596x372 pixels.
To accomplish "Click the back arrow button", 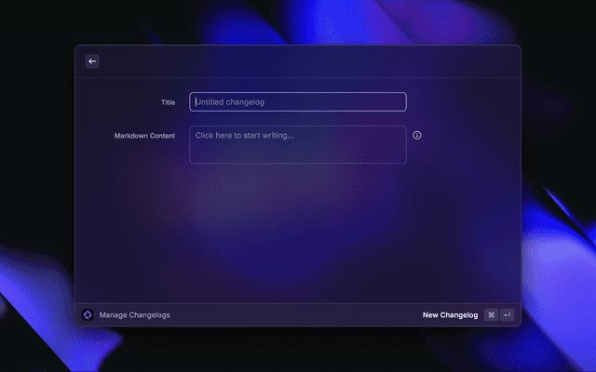I will tap(92, 61).
